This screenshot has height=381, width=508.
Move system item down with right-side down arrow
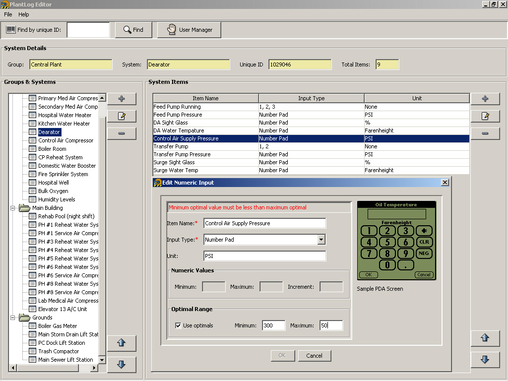point(485,360)
